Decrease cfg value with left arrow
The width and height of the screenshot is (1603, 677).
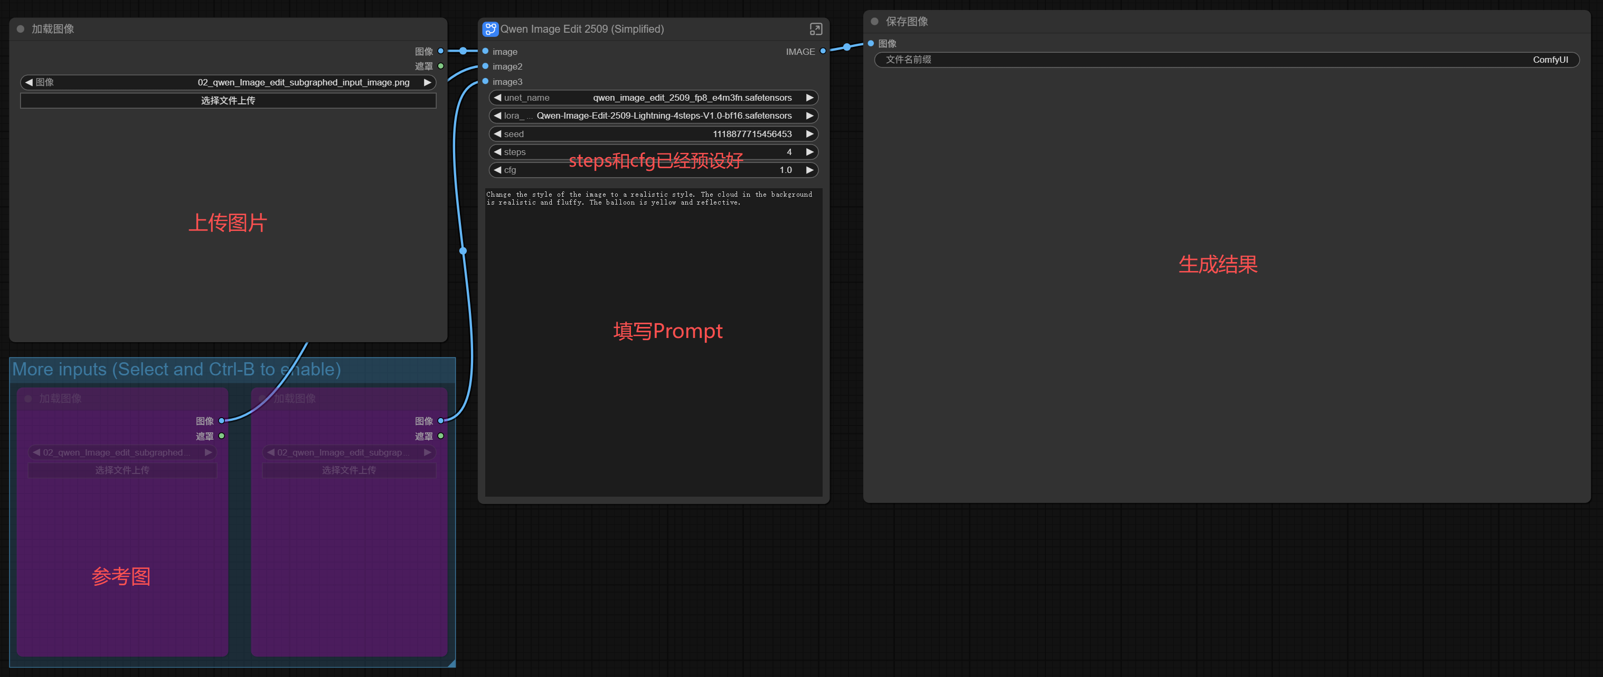497,170
